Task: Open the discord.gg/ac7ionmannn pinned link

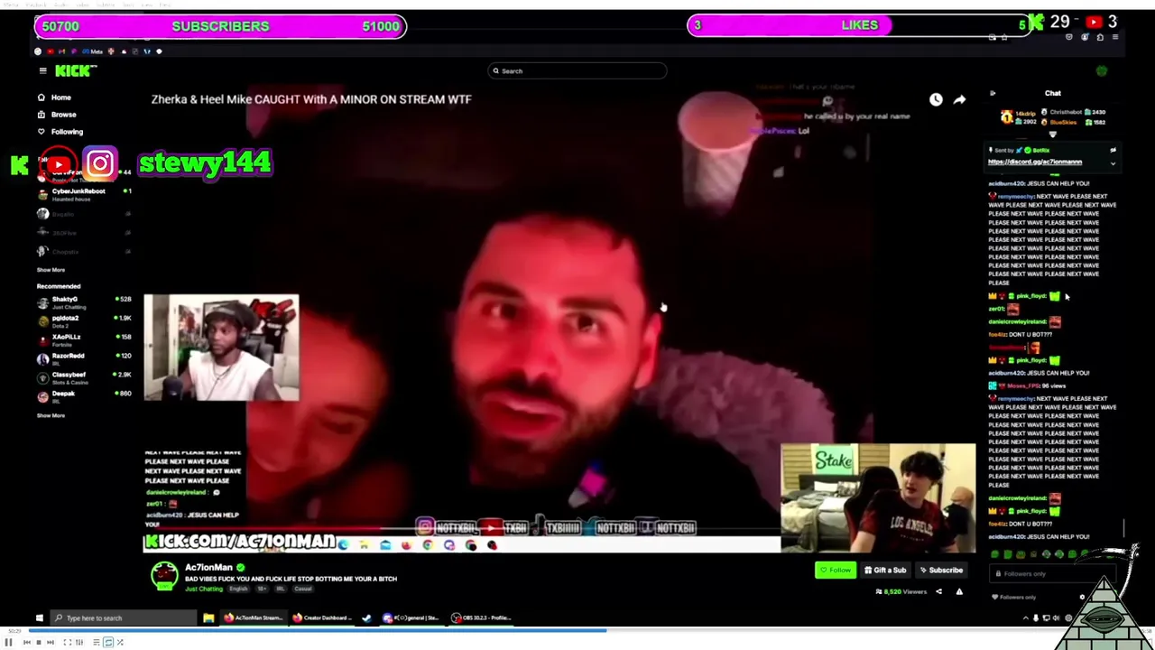Action: pos(1035,162)
